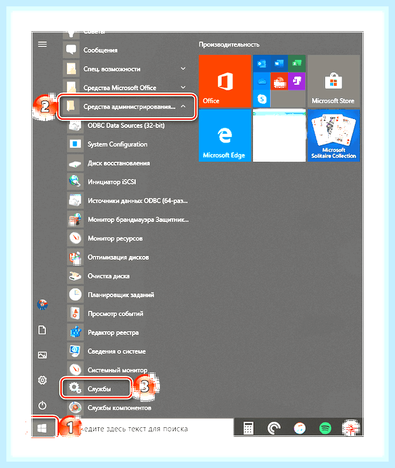Open Documents icon in Start sidebar

[43, 330]
